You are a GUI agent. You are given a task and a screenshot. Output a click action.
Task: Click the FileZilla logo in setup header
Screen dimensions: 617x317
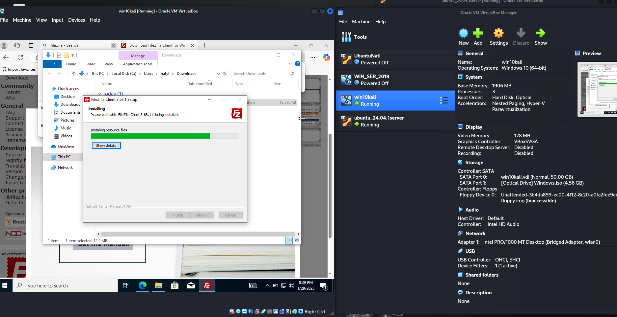pos(237,113)
